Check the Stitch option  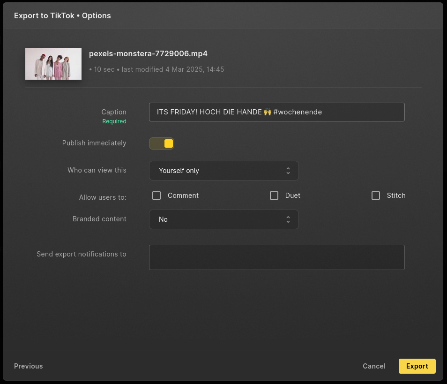point(376,196)
